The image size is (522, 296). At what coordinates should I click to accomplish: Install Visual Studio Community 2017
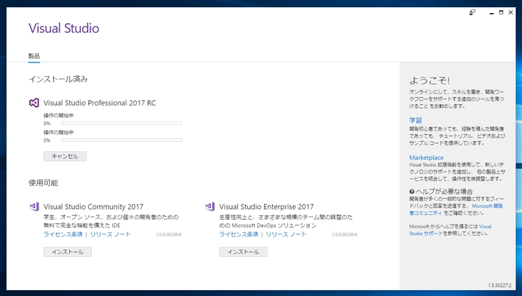pyautogui.click(x=68, y=252)
